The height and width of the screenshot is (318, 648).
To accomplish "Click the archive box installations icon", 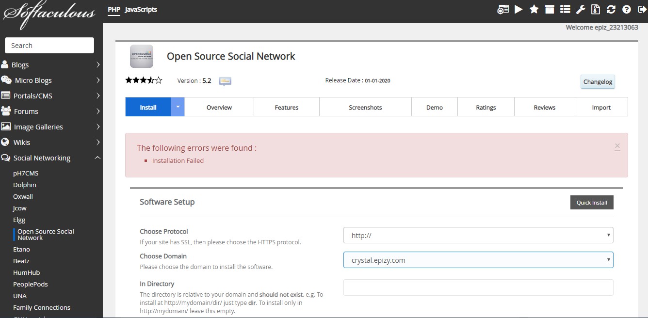I will 549,9.
